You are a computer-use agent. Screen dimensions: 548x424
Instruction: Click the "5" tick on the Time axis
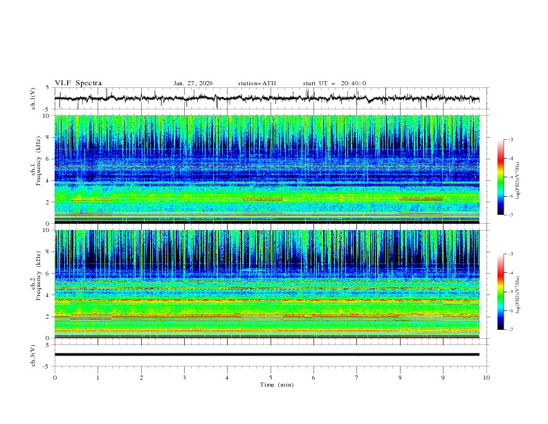(271, 378)
